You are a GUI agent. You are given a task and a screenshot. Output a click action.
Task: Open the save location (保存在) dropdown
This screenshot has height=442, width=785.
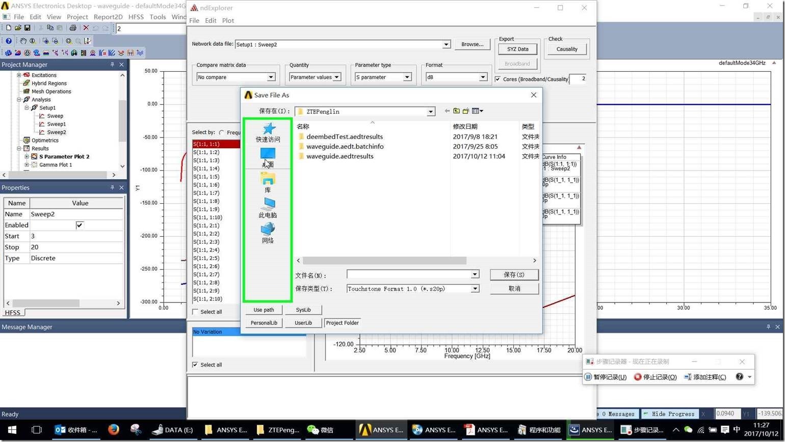(x=431, y=112)
